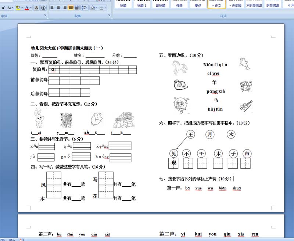Click heading 七、按要求给下列韵母标上声调
The height and width of the screenshot is (241, 294).
pos(196,179)
